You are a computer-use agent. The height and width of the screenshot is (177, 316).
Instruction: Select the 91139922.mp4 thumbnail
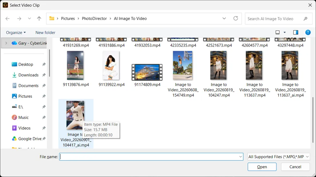pos(111,65)
